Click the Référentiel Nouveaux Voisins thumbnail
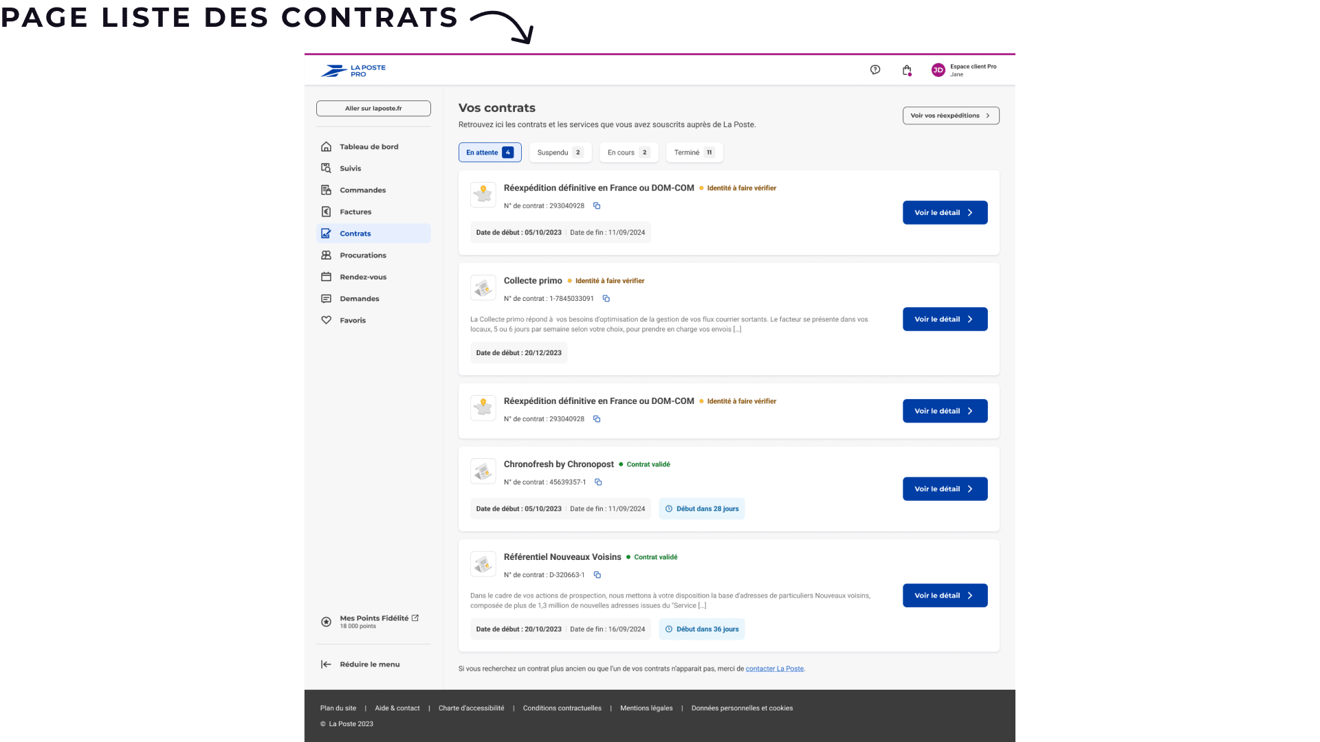 483,564
